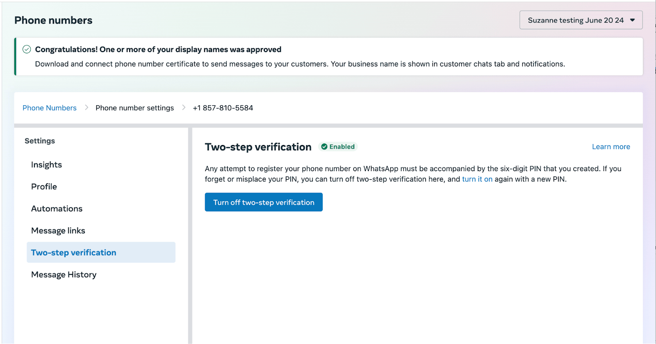The width and height of the screenshot is (656, 344).
Task: Click the chevron after Phone Numbers breadcrumb
Action: click(87, 108)
